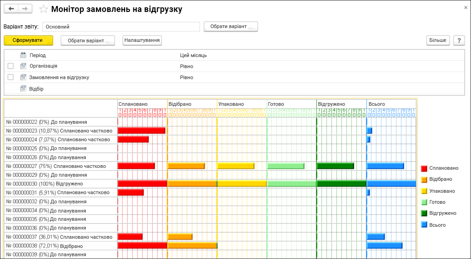Click the Сформувати button
The height and width of the screenshot is (259, 471).
coord(29,40)
